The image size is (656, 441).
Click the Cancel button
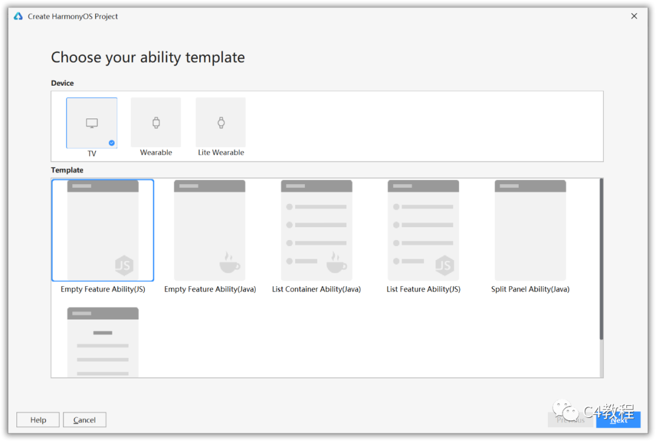(84, 420)
